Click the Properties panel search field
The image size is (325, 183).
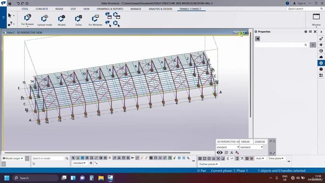point(282,45)
